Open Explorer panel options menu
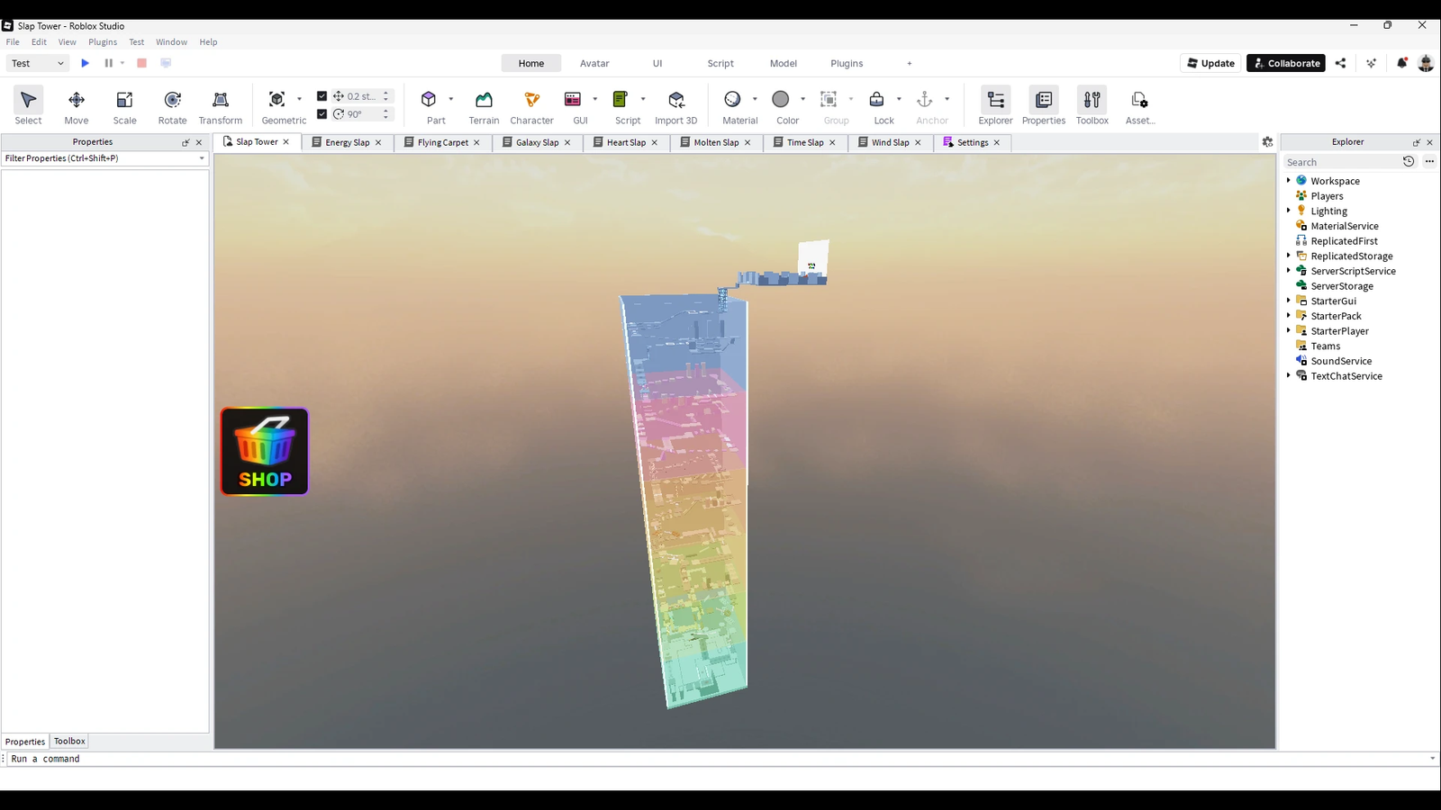 [x=1429, y=162]
